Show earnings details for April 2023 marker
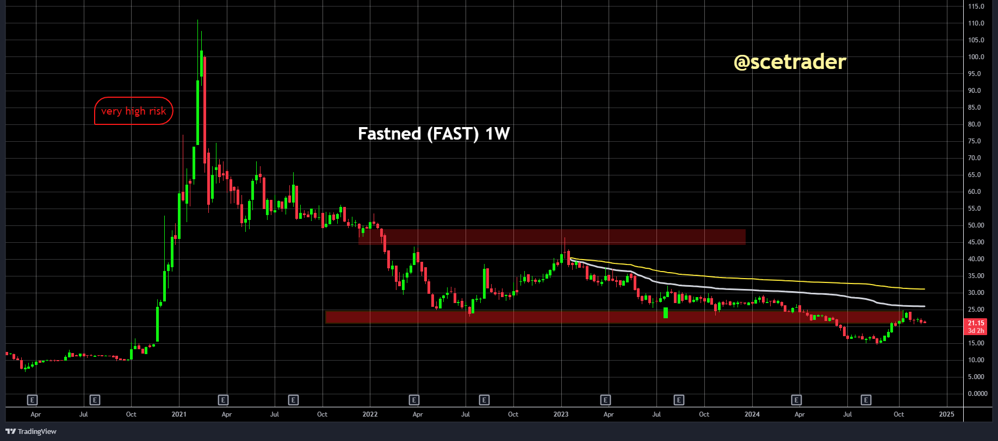Viewport: 998px width, 441px height. pyautogui.click(x=605, y=400)
